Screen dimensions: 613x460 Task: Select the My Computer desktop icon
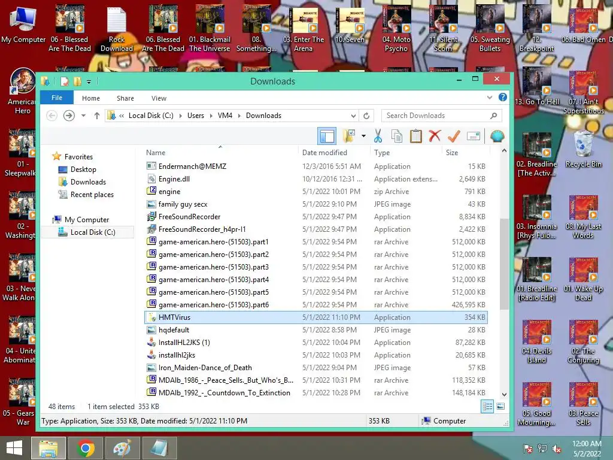point(23,24)
